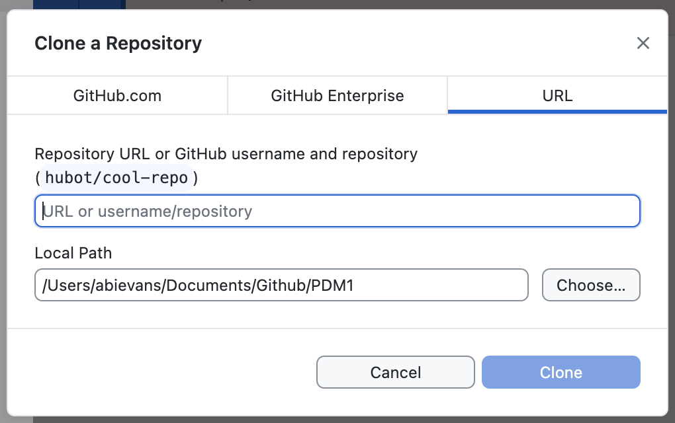Click the Local Path label
675x423 pixels.
73,253
